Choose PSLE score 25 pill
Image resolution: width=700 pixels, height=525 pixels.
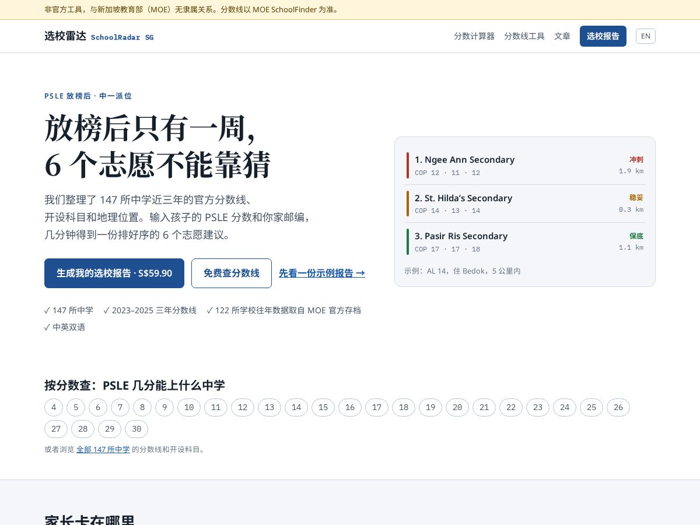[591, 407]
